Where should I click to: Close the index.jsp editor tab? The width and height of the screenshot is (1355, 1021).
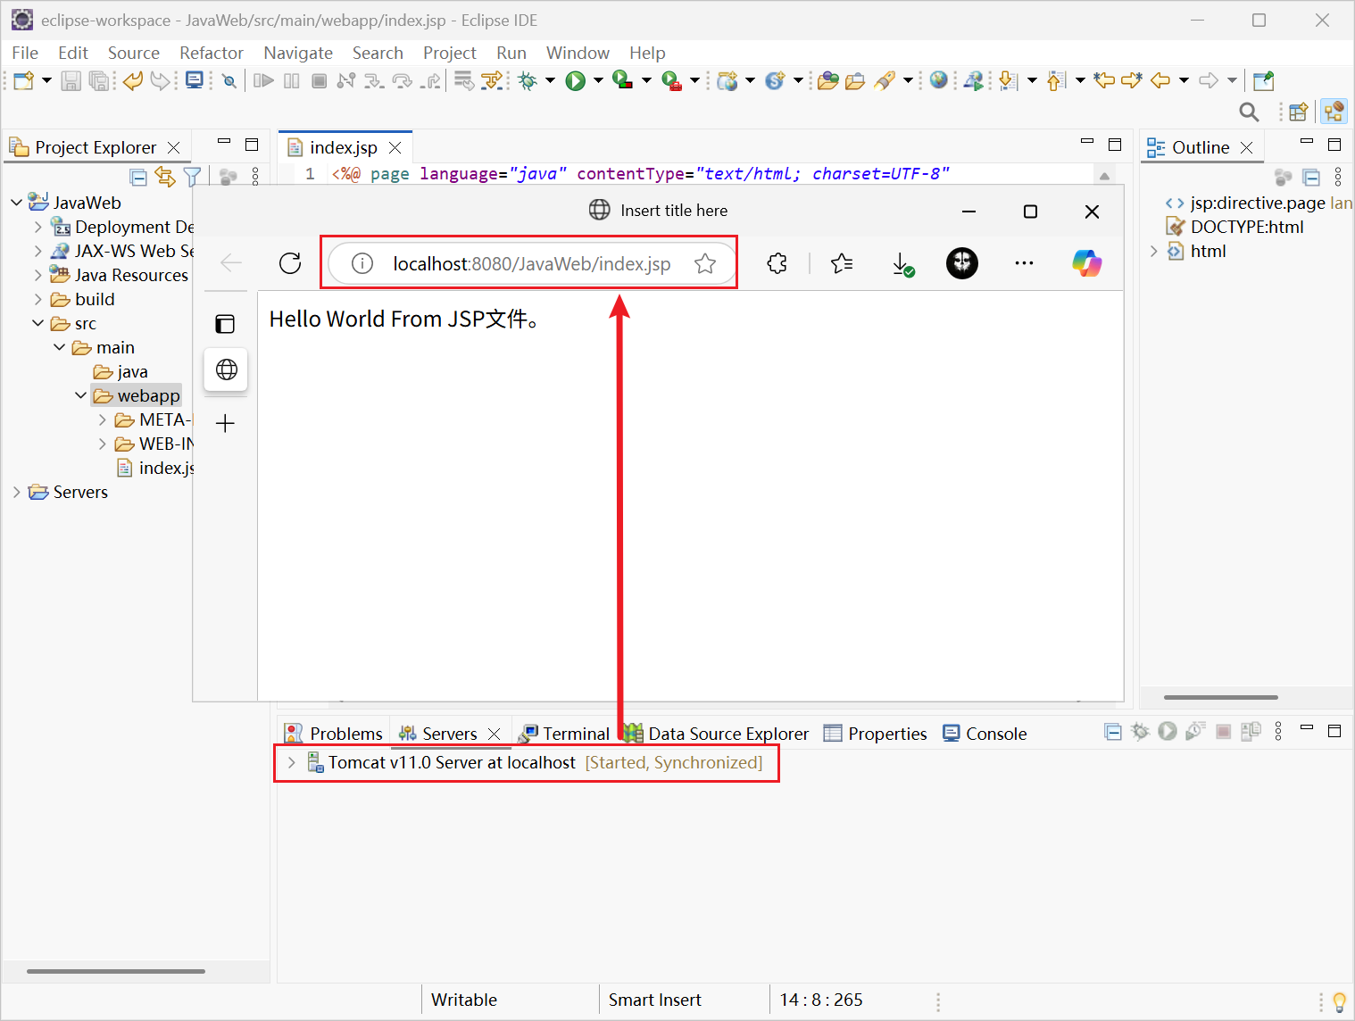395,147
